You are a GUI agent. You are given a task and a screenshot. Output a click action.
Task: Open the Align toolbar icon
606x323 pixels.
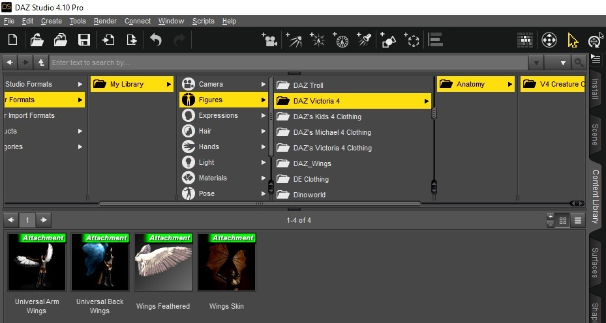(436, 40)
